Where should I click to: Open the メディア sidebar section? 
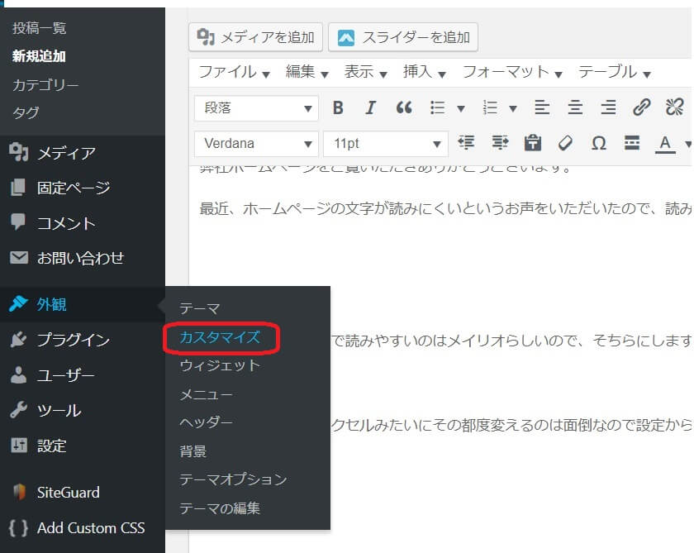coord(83,153)
